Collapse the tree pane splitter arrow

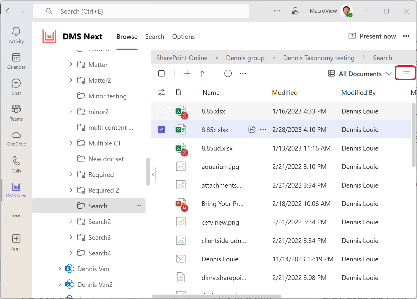coord(153,174)
